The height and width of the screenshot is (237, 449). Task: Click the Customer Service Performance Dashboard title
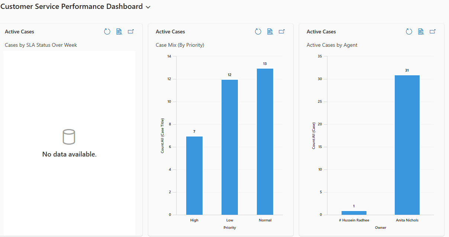click(72, 7)
